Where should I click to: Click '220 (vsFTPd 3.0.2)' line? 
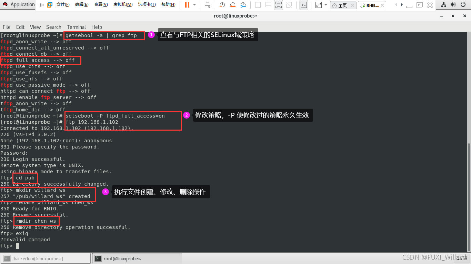click(28, 134)
